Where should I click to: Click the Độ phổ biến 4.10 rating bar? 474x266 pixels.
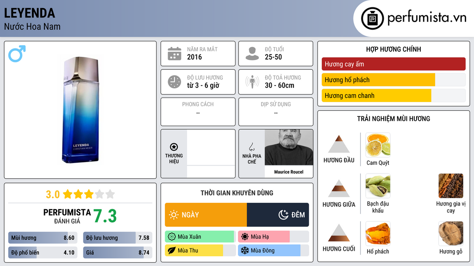[x=43, y=253]
